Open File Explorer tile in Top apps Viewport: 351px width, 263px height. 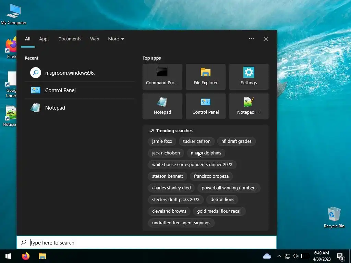pos(206,77)
